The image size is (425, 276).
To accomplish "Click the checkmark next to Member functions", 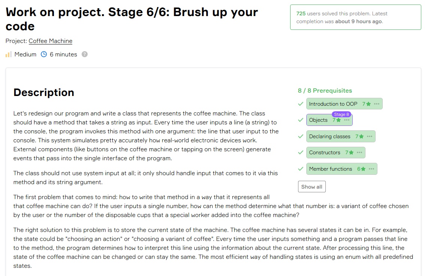I will (x=300, y=169).
